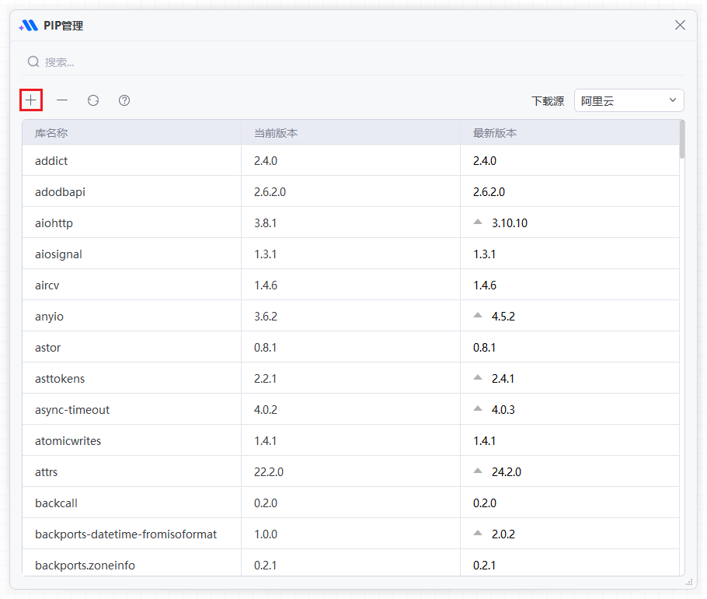Image resolution: width=707 pixels, height=599 pixels.
Task: Click attrs current version 22.2.0
Action: coord(269,472)
